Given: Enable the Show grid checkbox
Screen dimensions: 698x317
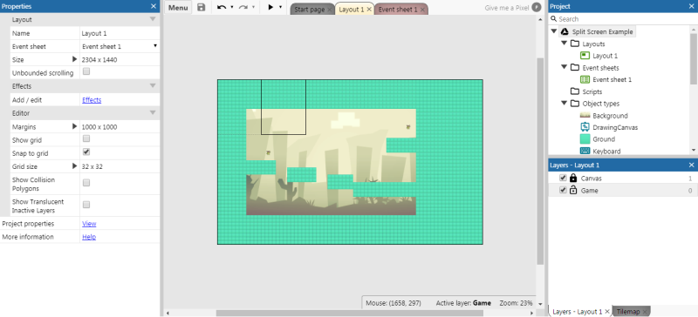Looking at the screenshot, I should coord(86,139).
